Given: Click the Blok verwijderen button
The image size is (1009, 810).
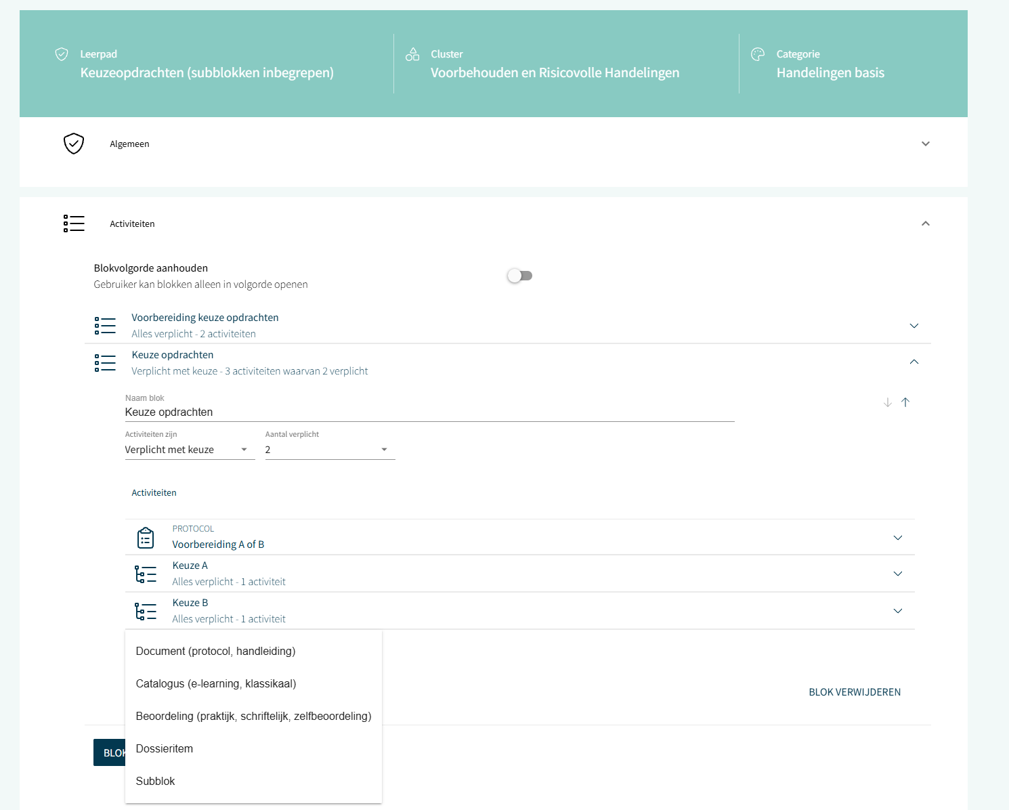Looking at the screenshot, I should [855, 692].
